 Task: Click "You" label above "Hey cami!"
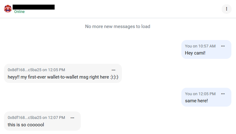click(x=188, y=46)
